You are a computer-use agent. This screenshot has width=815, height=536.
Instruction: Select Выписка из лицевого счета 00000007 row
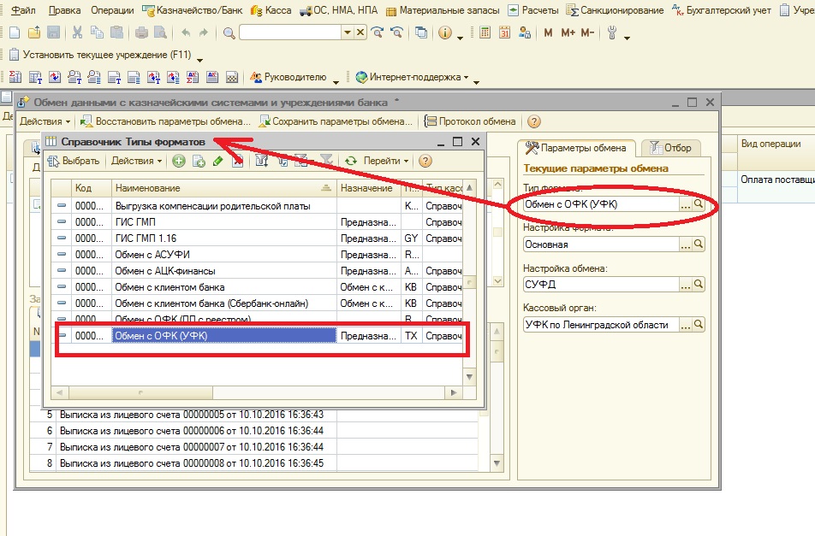[253, 447]
